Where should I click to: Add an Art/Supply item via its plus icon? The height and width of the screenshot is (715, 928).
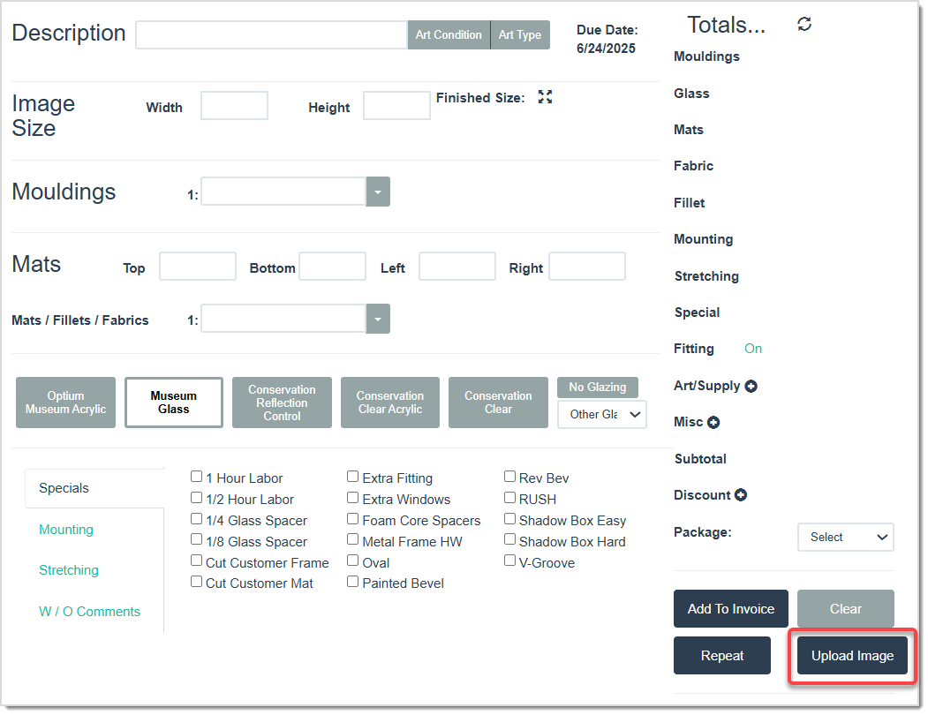(x=751, y=386)
